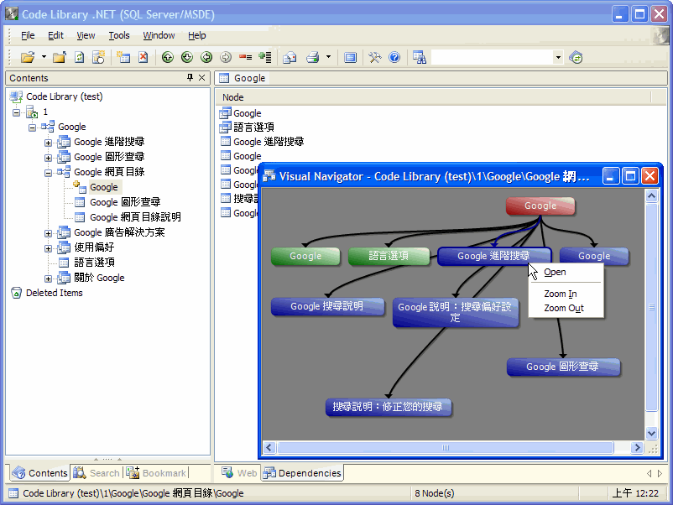Click the open library folder toolbar icon
673x505 pixels.
pyautogui.click(x=28, y=57)
